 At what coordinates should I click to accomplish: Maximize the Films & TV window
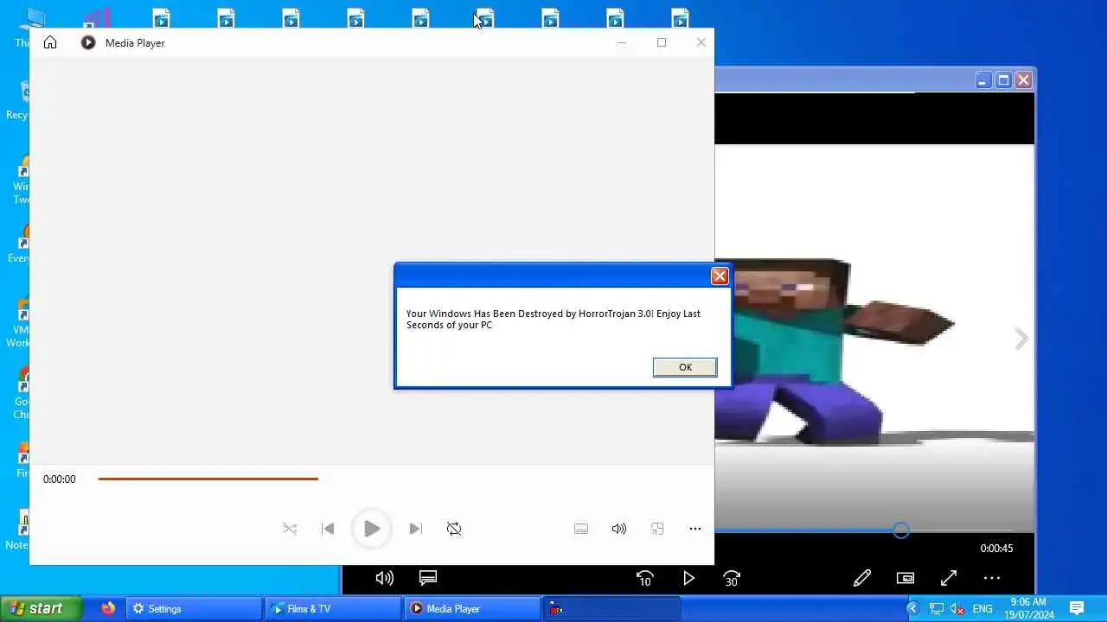click(x=1003, y=80)
